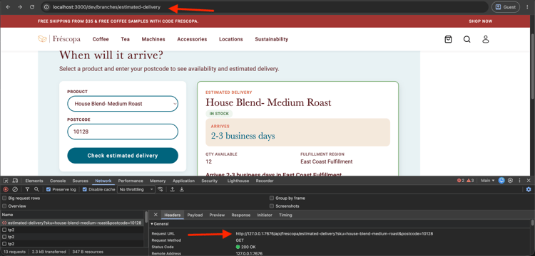The width and height of the screenshot is (535, 256).
Task: Select the inspect element picker icon
Action: [x=6, y=181]
